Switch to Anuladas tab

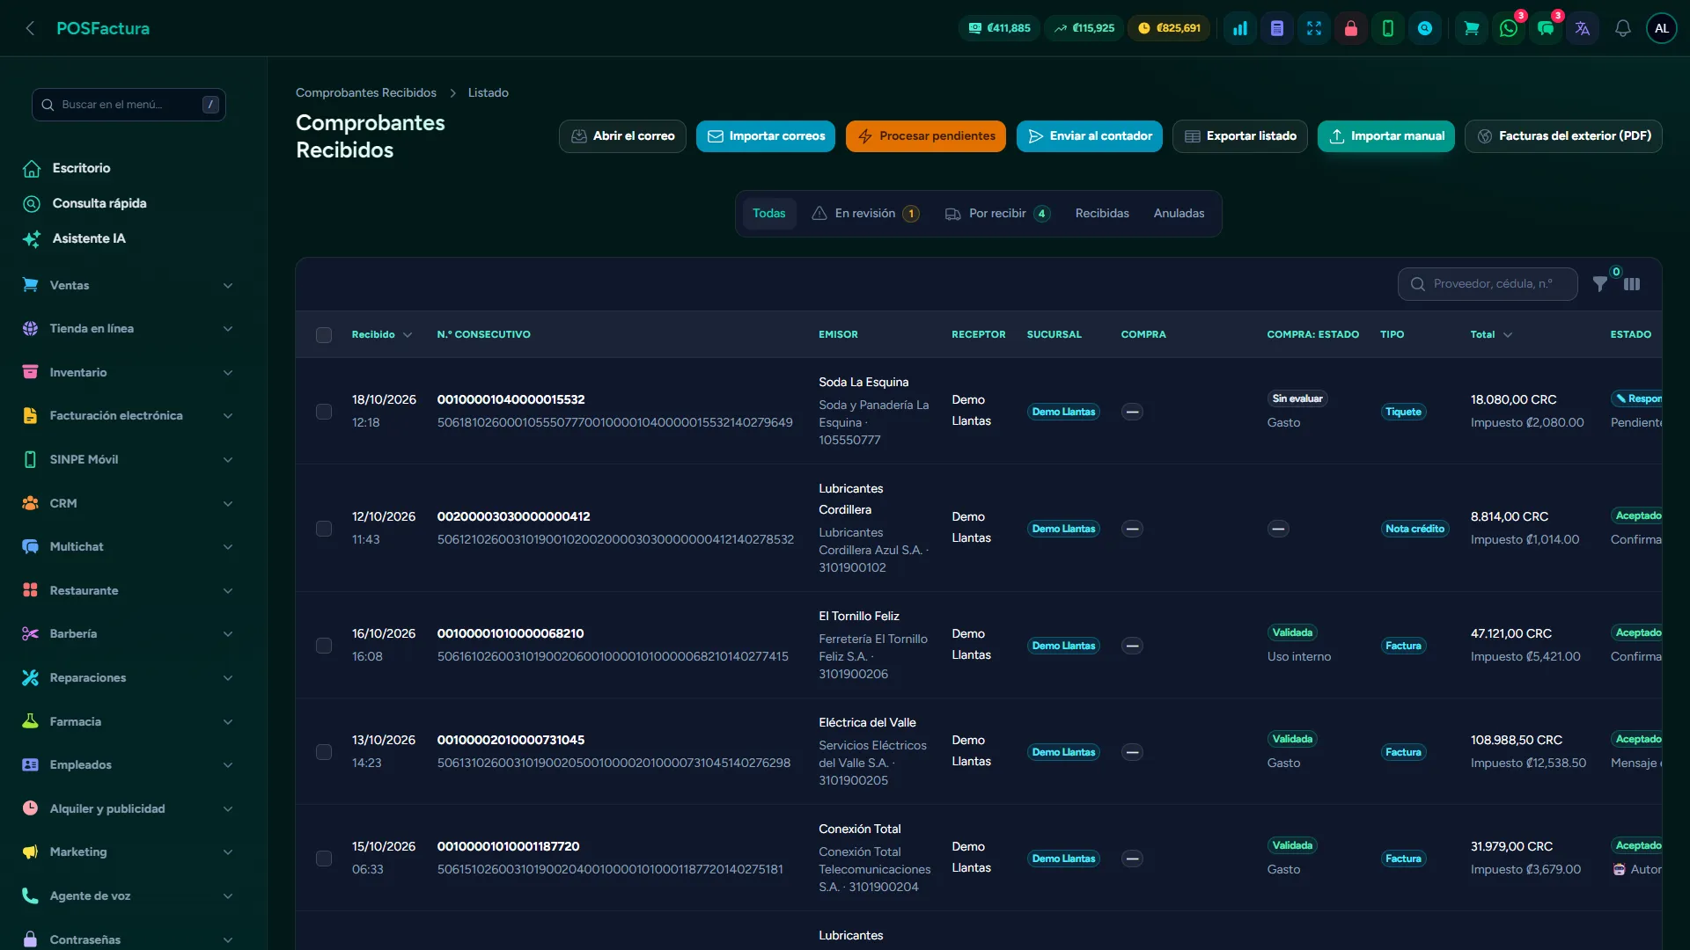click(x=1179, y=214)
